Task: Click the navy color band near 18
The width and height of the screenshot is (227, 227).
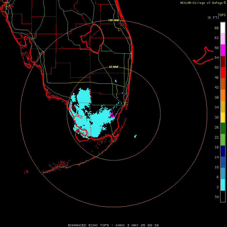Action: tap(223, 151)
